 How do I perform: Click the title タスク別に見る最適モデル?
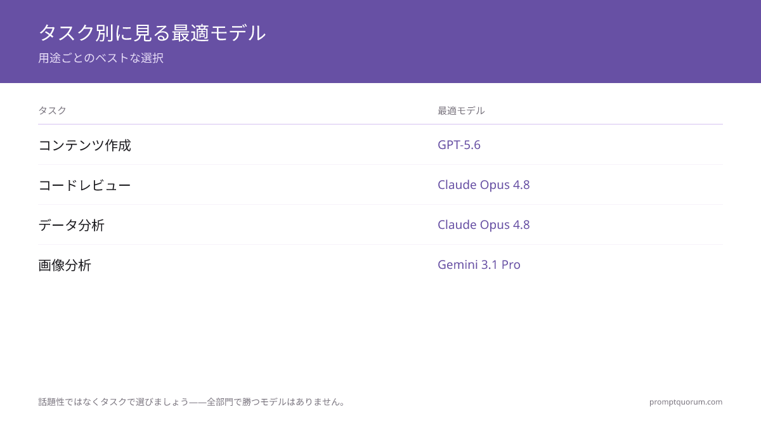point(152,32)
